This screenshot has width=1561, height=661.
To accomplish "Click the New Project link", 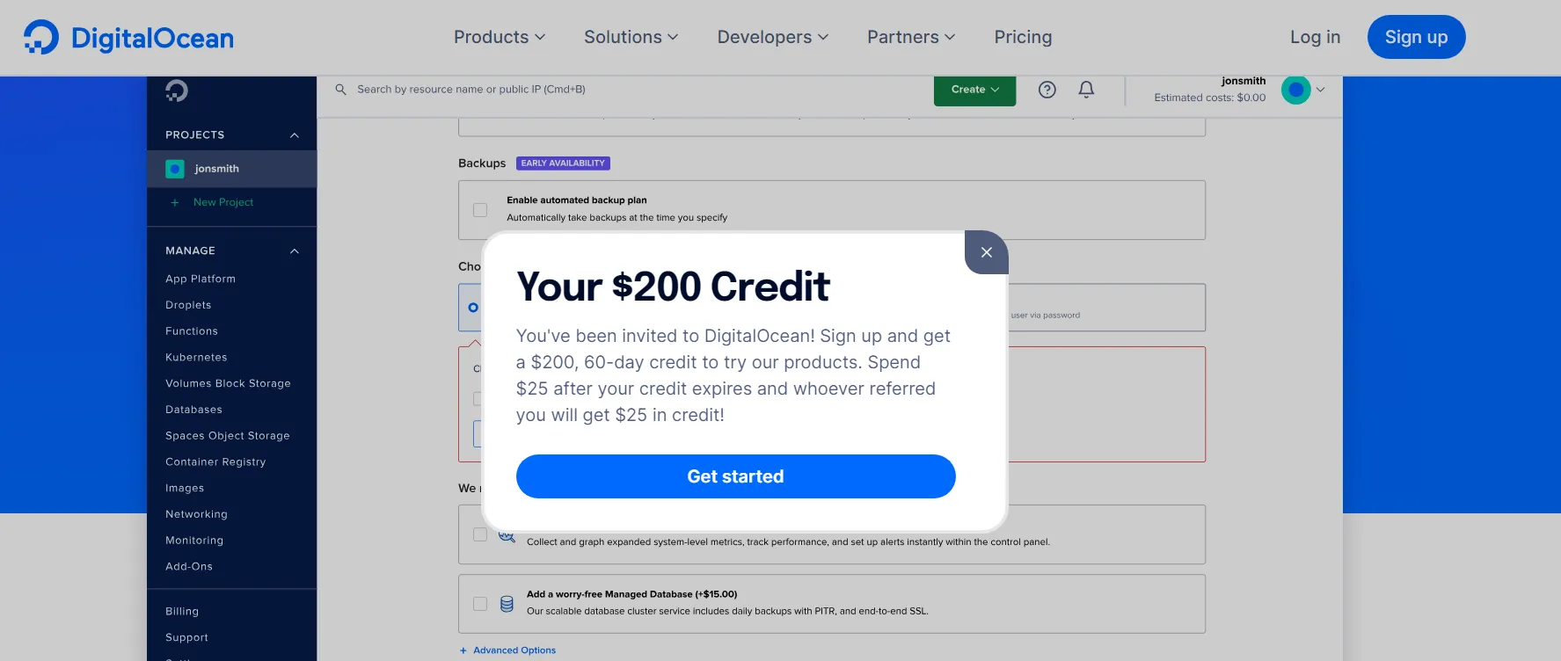I will point(222,202).
